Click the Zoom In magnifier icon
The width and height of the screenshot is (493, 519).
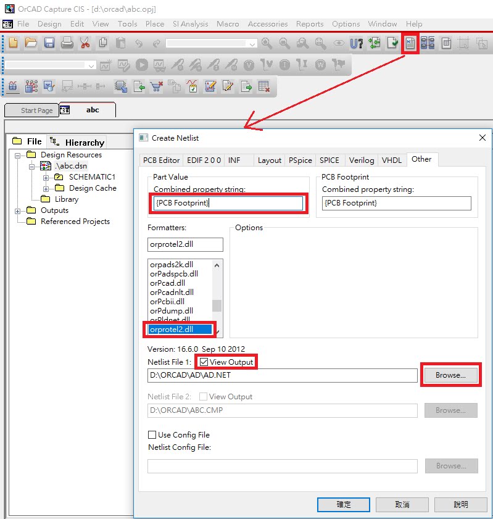pos(267,43)
